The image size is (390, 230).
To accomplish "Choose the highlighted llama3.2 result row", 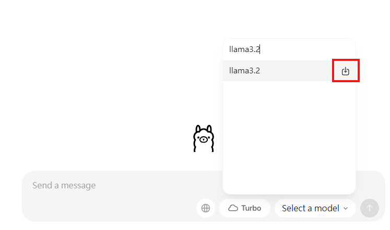I will [277, 71].
